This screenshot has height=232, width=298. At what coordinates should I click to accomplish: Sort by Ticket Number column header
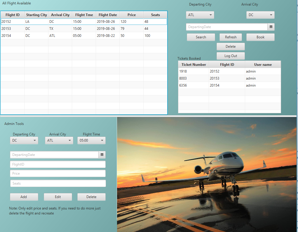194,65
